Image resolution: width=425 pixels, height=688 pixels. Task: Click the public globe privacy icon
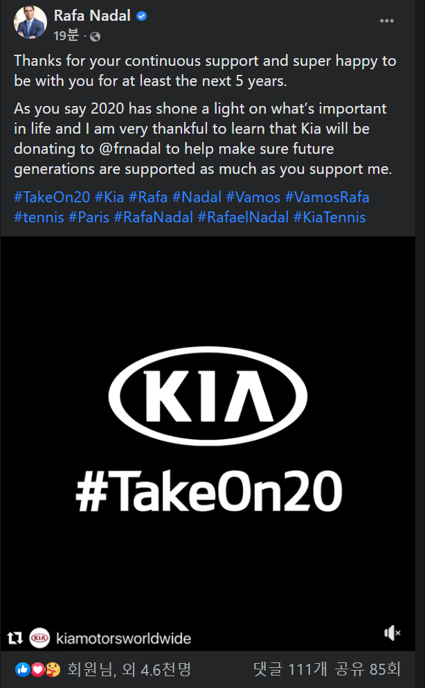click(95, 37)
